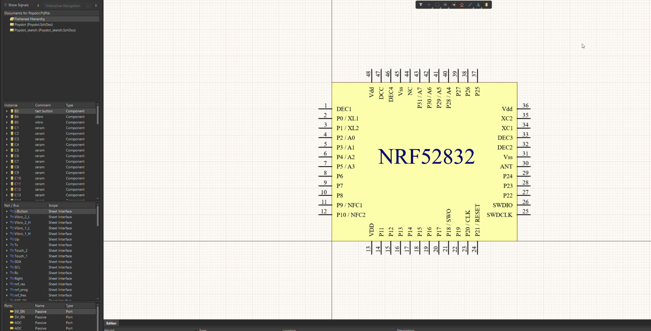Click net icon beside SDA
The image size is (651, 331).
[12, 262]
